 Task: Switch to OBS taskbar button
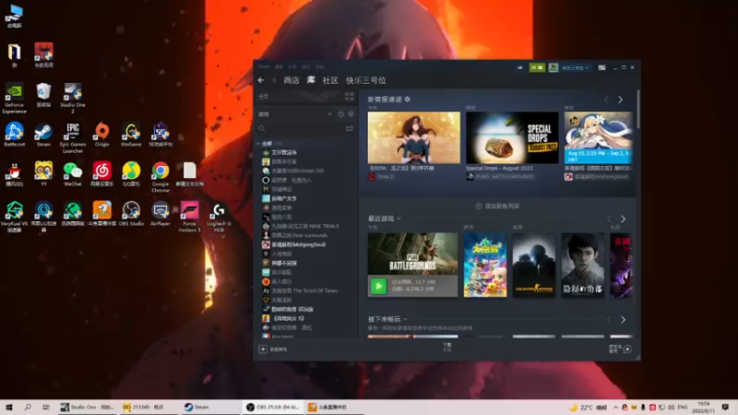(x=273, y=407)
